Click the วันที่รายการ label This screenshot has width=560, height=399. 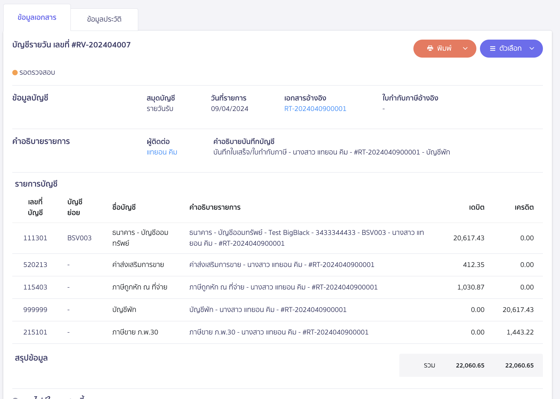[x=229, y=98]
